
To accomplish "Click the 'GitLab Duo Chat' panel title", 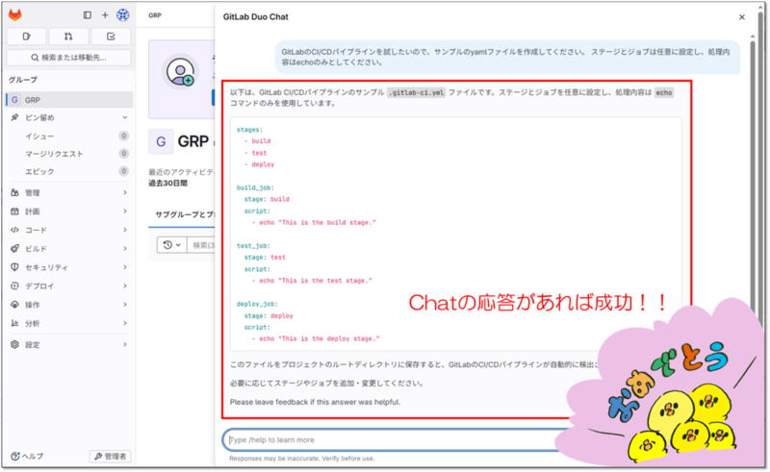I will coord(255,16).
